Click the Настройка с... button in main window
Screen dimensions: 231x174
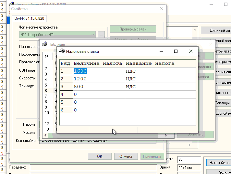coord(219,163)
